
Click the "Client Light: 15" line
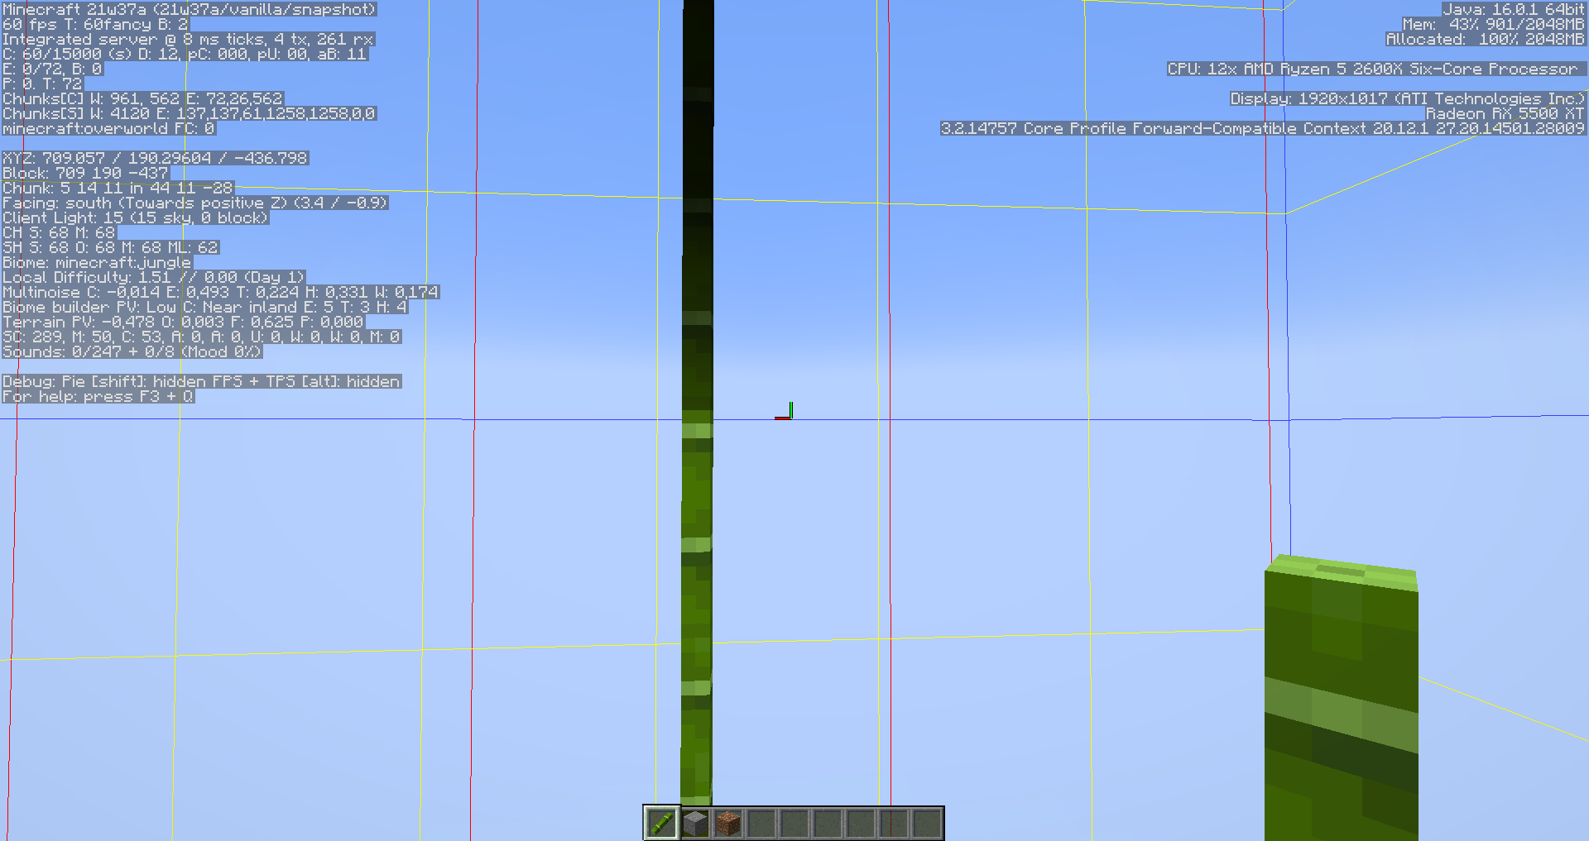pos(136,217)
